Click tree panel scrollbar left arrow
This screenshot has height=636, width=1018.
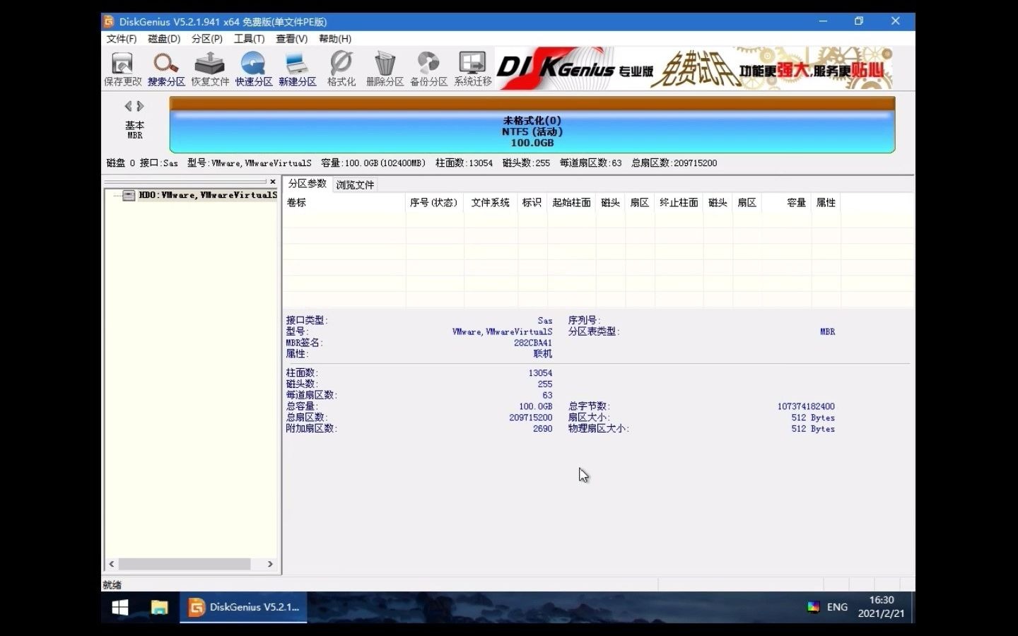[x=112, y=564]
